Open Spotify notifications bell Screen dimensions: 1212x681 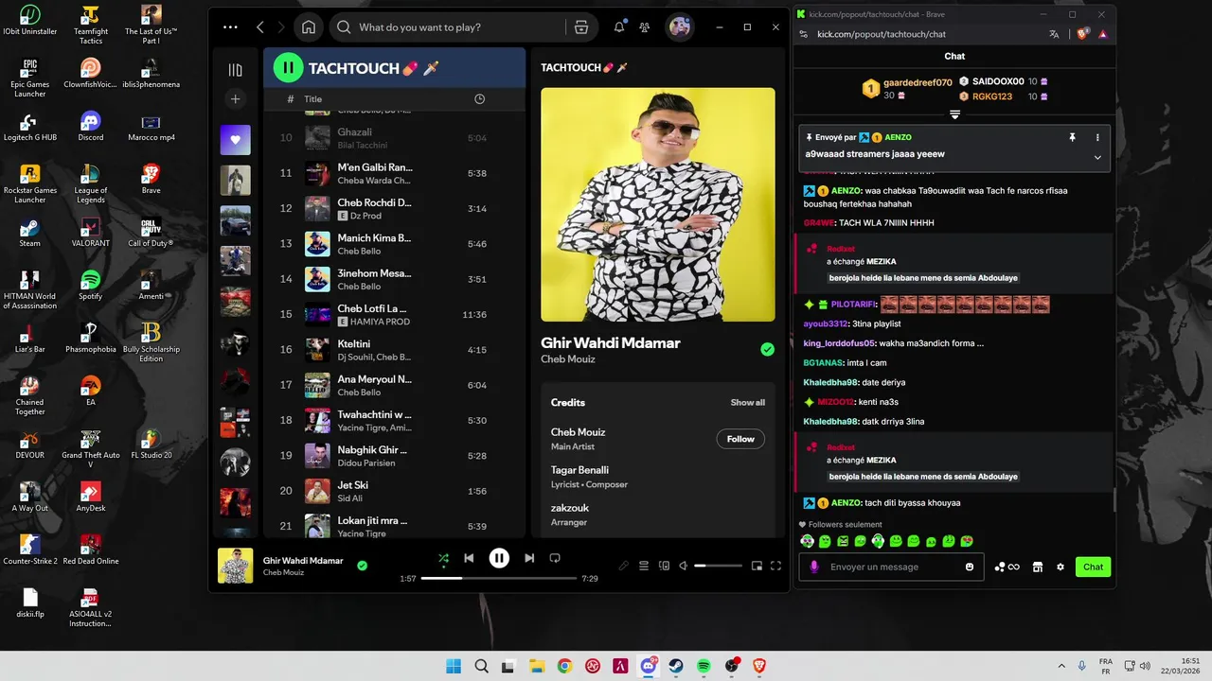click(619, 27)
